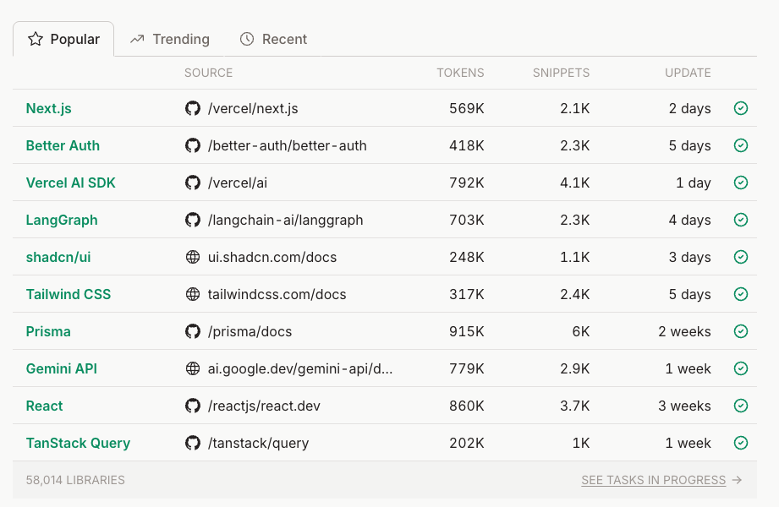This screenshot has width=779, height=507.
Task: Open the Next.js library
Action: click(x=49, y=108)
